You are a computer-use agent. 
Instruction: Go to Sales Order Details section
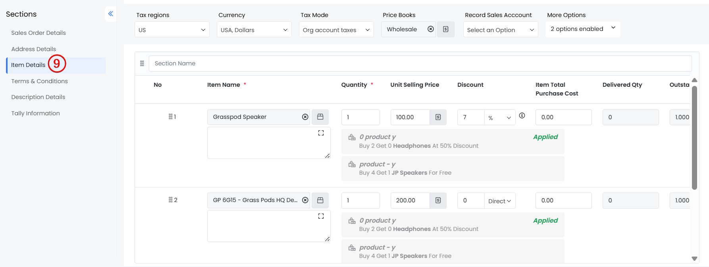pos(39,33)
